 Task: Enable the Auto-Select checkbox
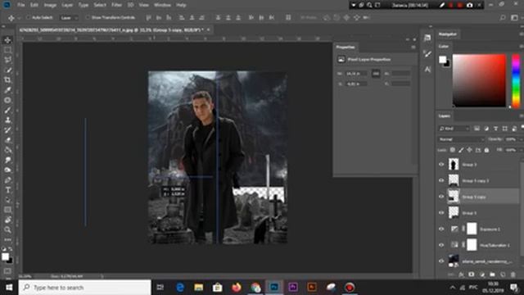pos(29,17)
